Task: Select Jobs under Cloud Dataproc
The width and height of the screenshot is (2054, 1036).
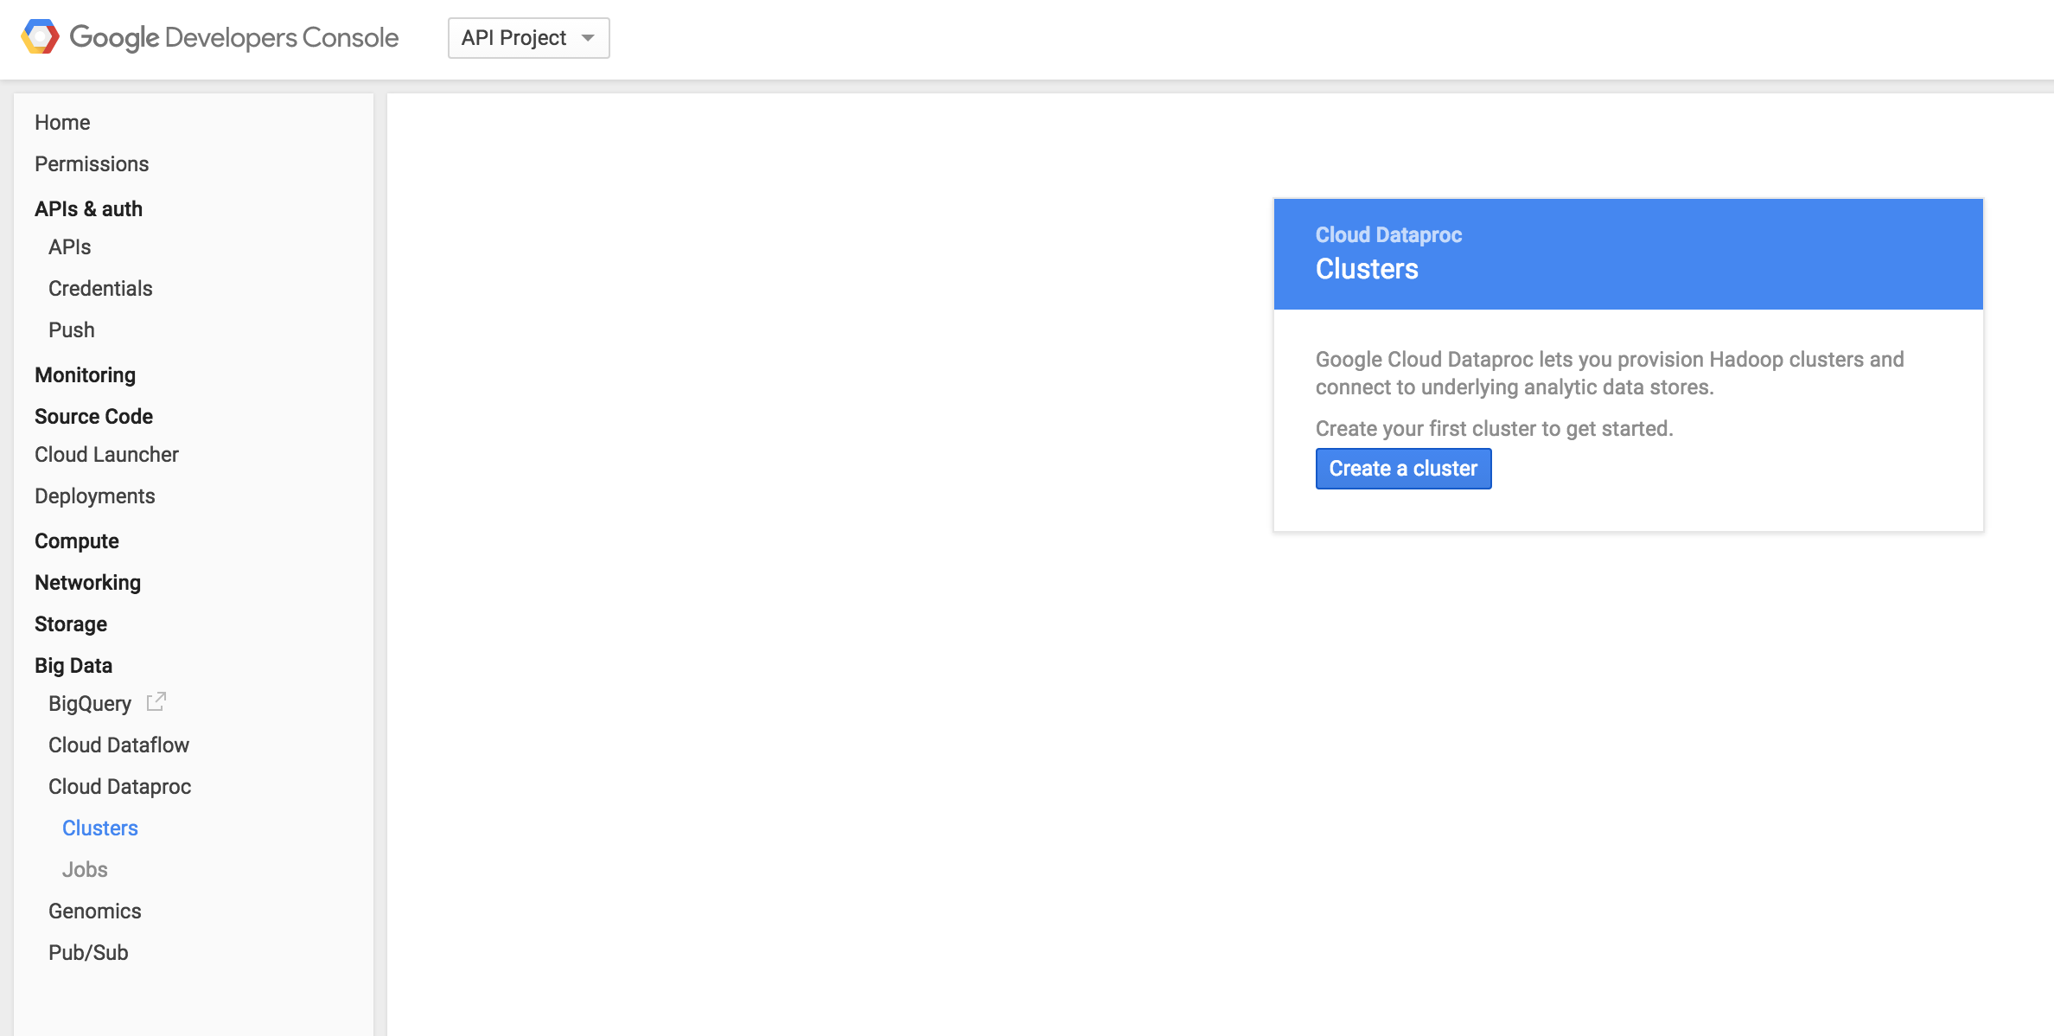Action: click(85, 870)
